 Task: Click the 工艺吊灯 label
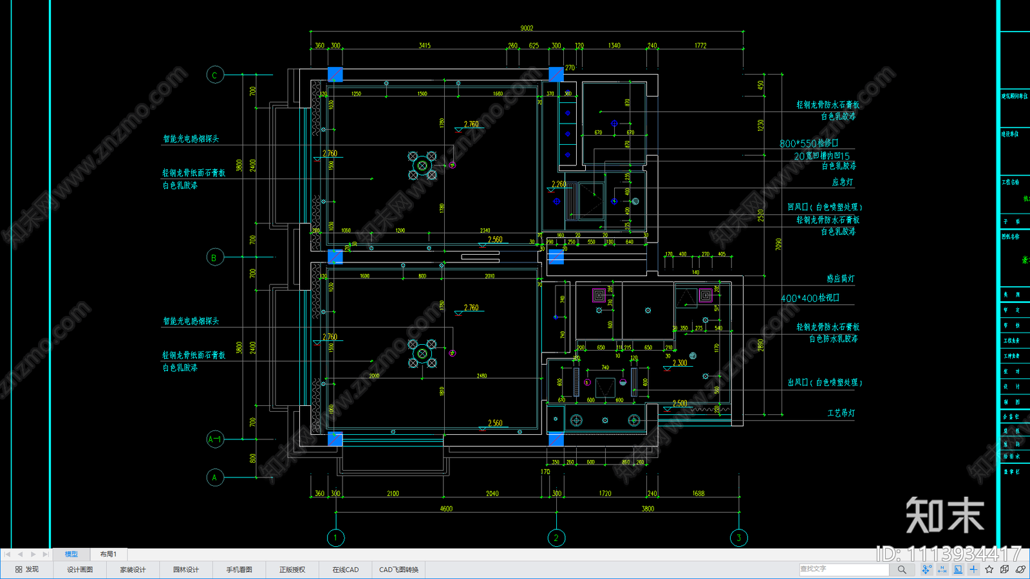[841, 413]
